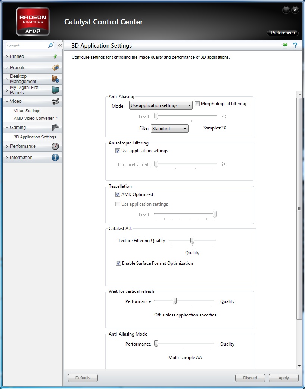Viewport: 305px width, 389px height.
Task: Click the vertical scrollbar thumb
Action: [x=299, y=209]
